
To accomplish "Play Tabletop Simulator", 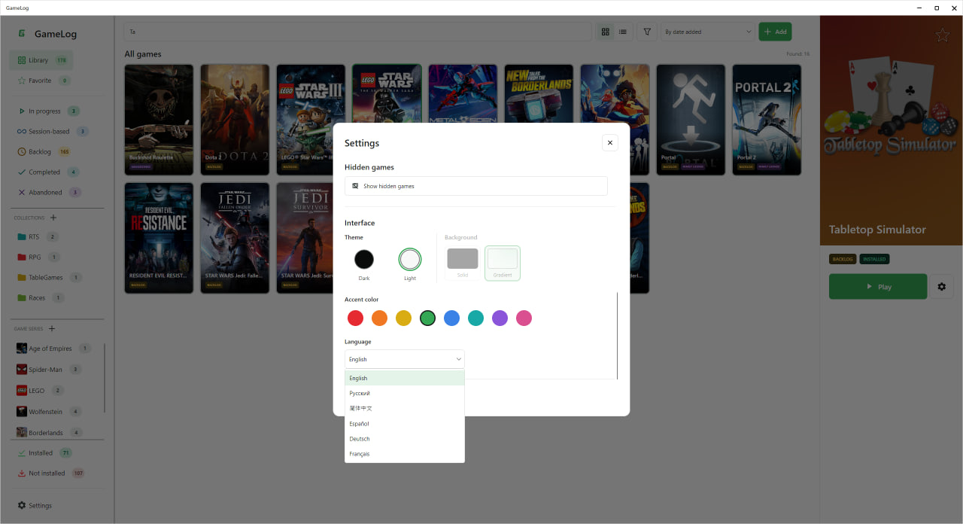I will (x=878, y=287).
